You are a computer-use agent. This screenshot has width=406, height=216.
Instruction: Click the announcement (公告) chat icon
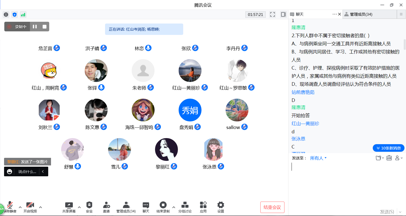(389, 158)
